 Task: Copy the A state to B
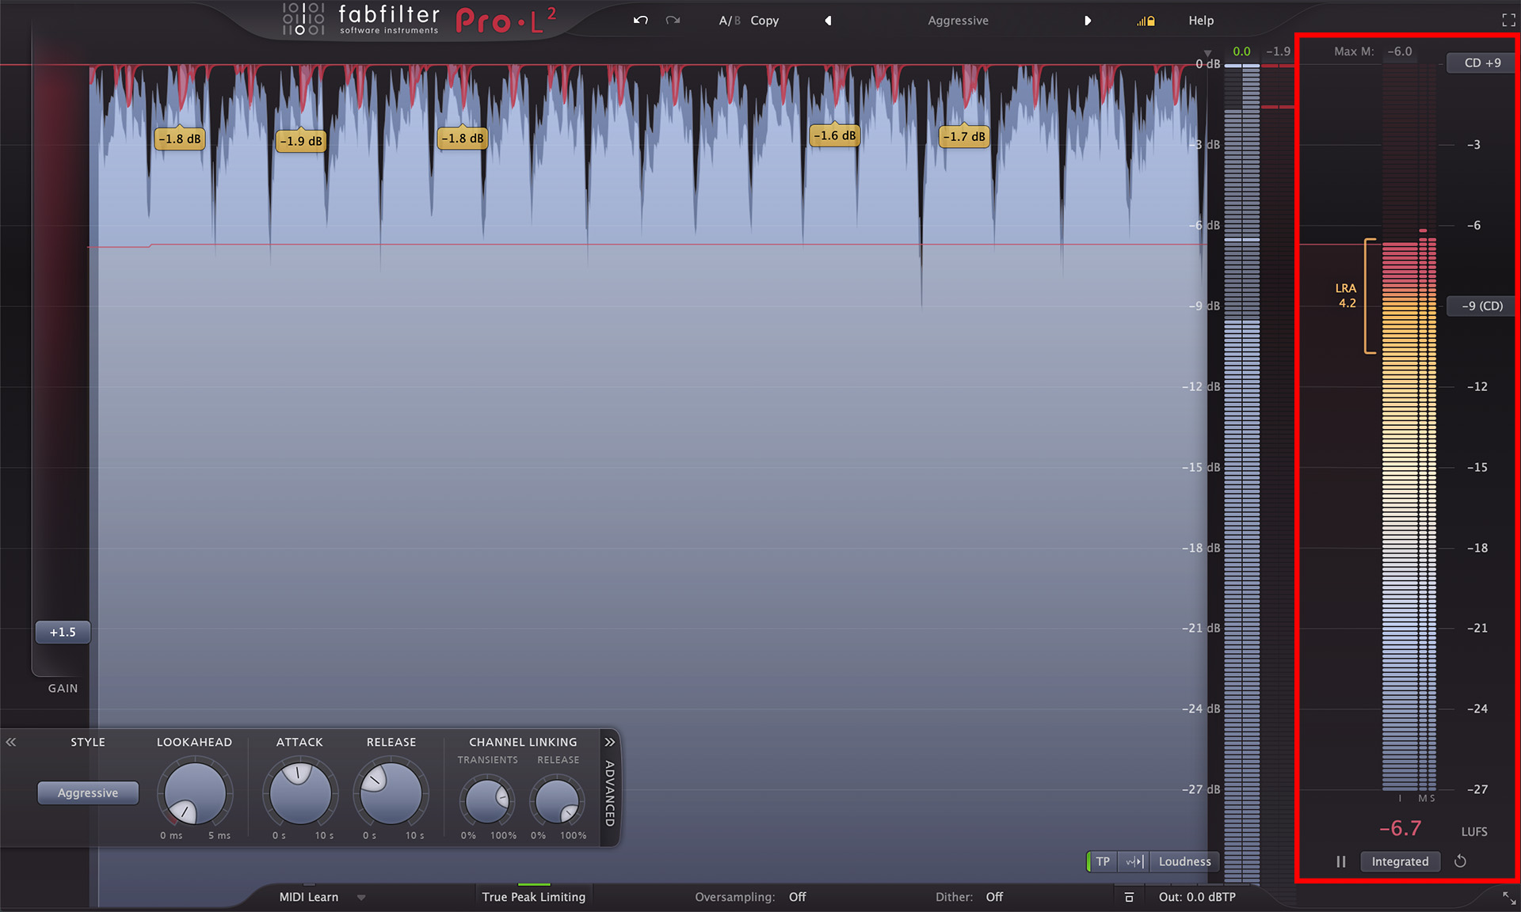click(764, 21)
